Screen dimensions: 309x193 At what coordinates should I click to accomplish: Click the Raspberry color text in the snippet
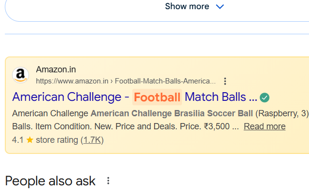276,113
